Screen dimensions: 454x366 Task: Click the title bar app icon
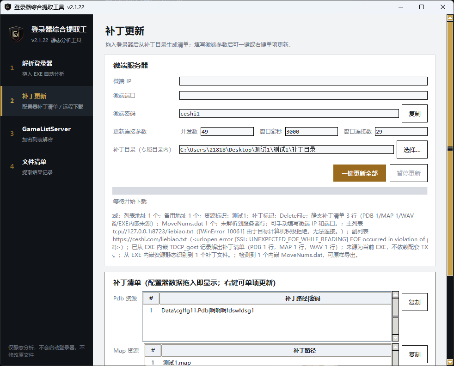(x=8, y=7)
